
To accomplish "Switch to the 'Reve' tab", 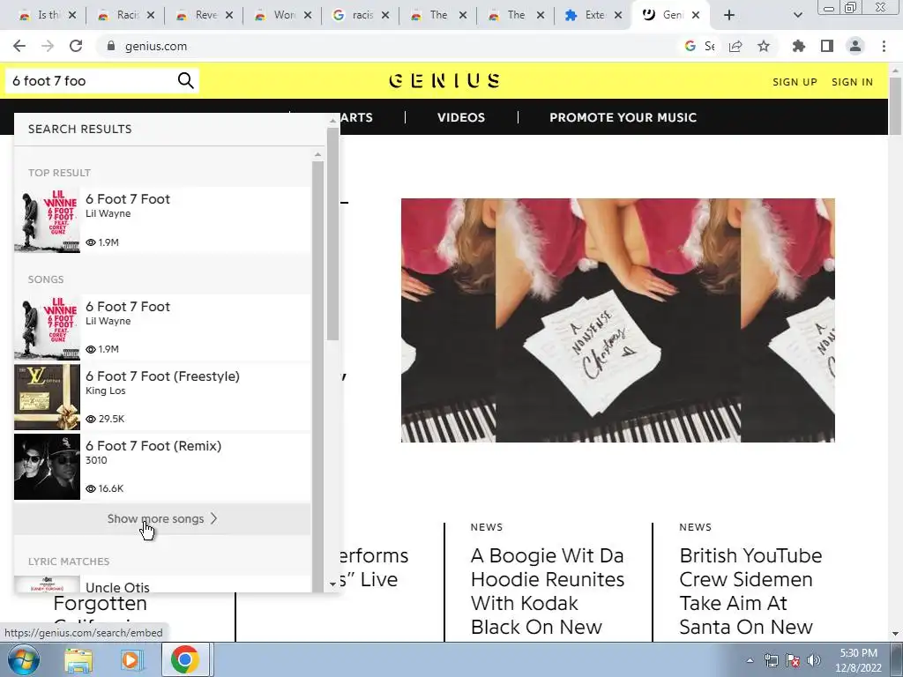I will [205, 15].
